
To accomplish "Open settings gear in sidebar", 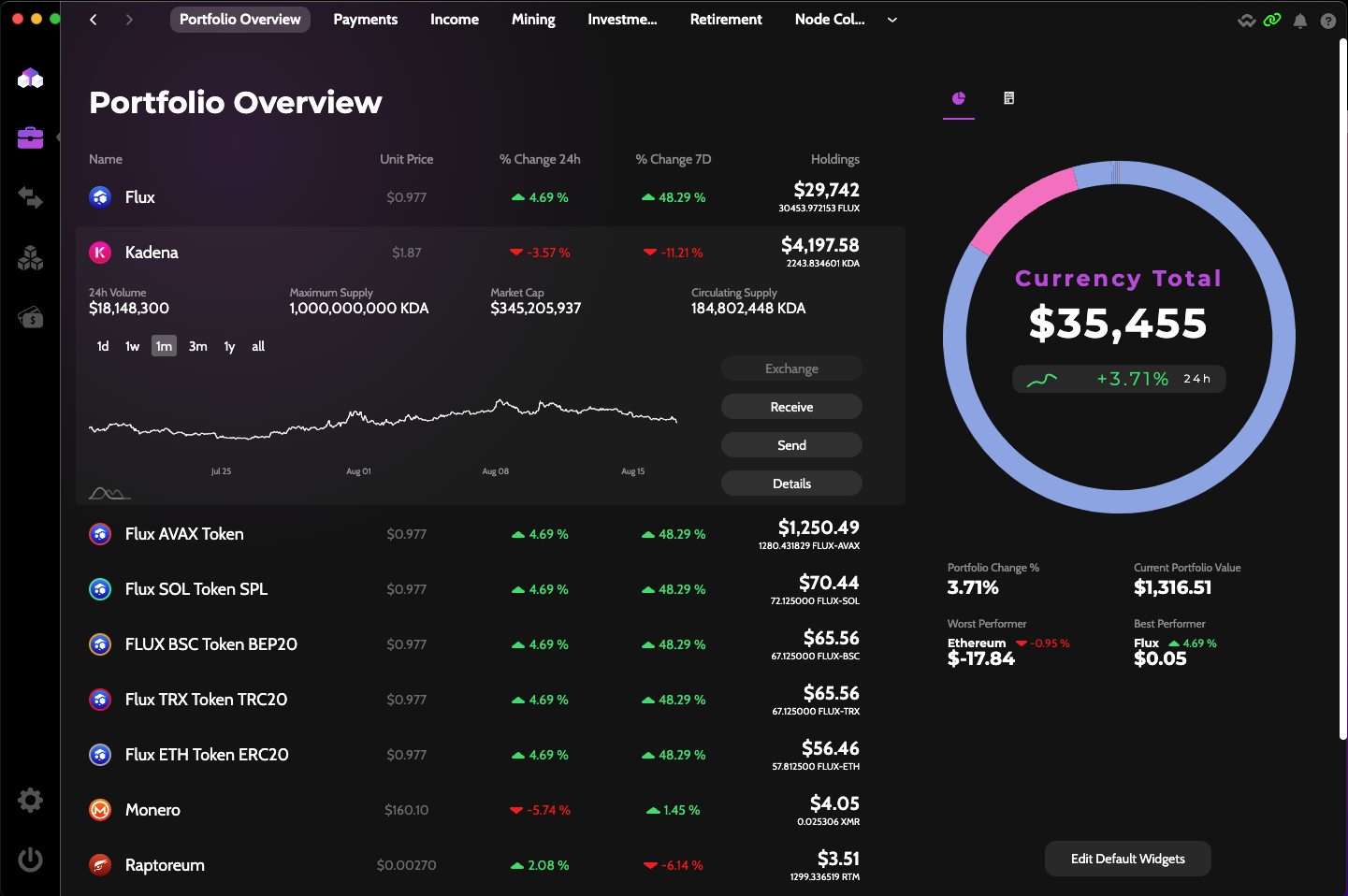I will 30,800.
